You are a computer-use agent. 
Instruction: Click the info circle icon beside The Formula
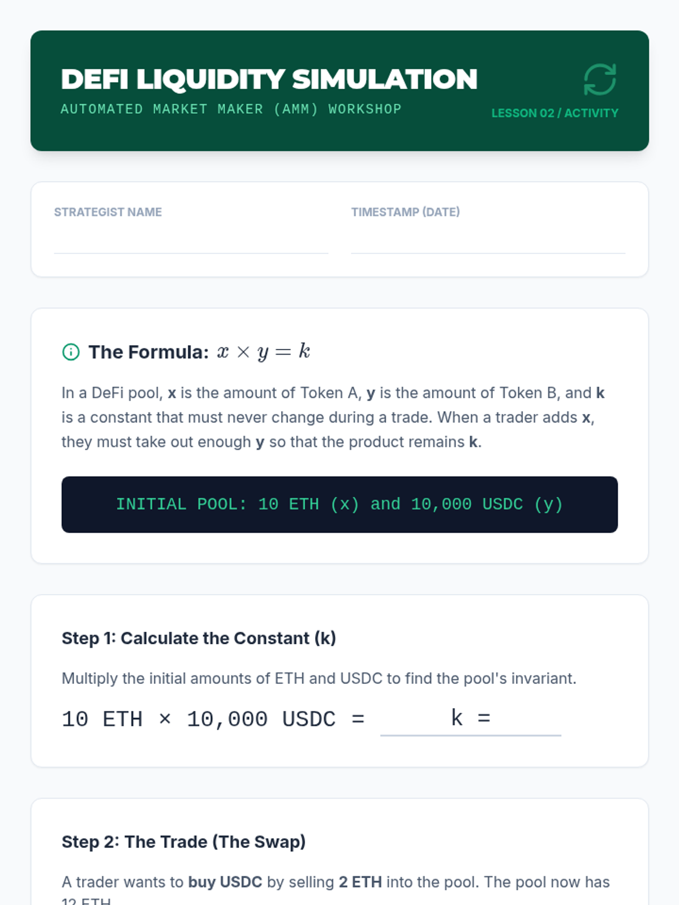[71, 352]
